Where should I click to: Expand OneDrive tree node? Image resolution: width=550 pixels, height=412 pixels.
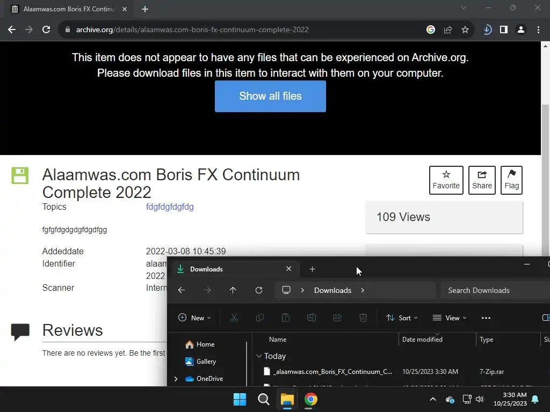pyautogui.click(x=176, y=379)
